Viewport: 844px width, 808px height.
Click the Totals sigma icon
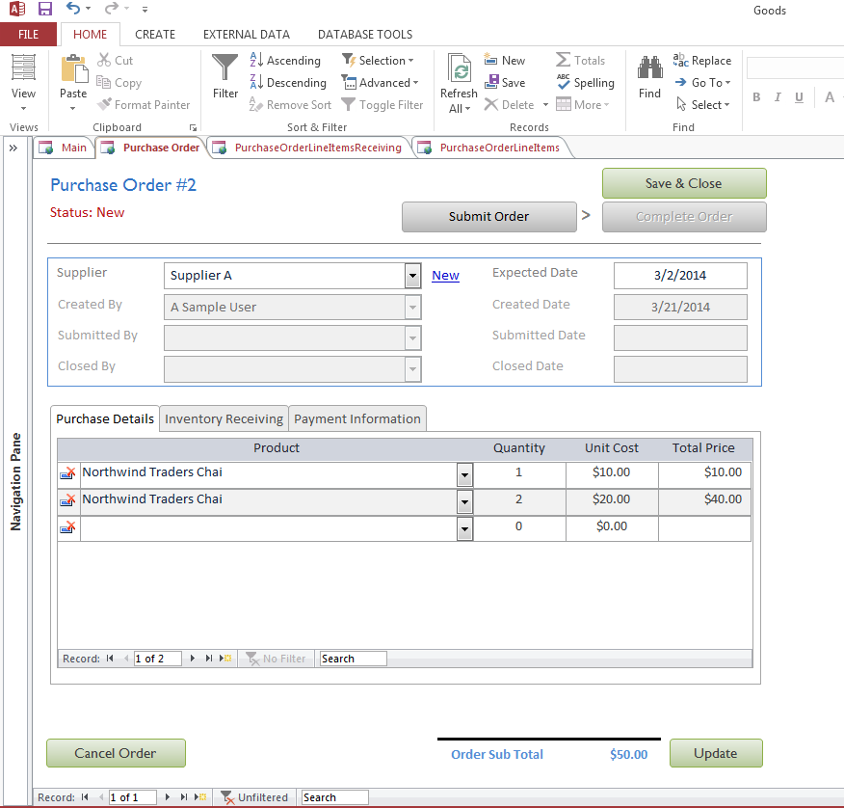[582, 60]
